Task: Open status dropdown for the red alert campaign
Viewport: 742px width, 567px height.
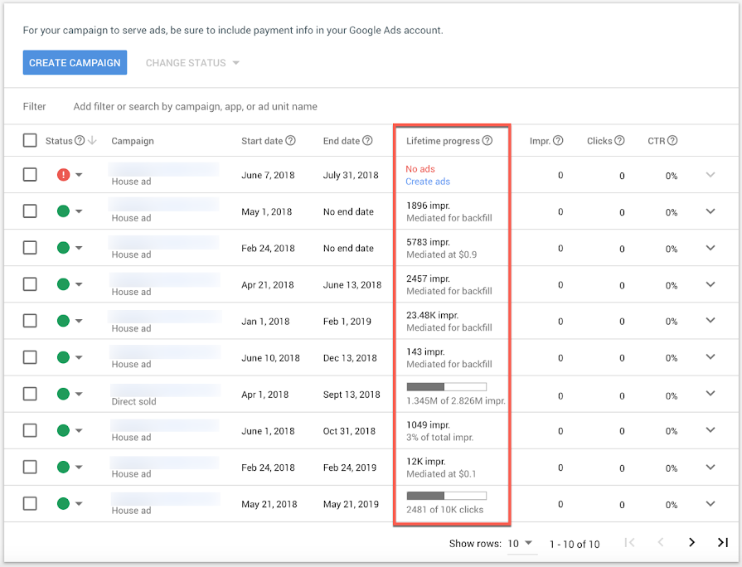Action: (x=79, y=175)
